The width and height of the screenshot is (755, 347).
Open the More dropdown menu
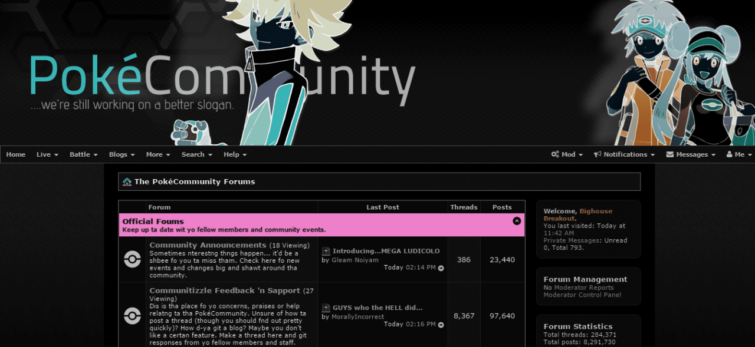(x=158, y=154)
